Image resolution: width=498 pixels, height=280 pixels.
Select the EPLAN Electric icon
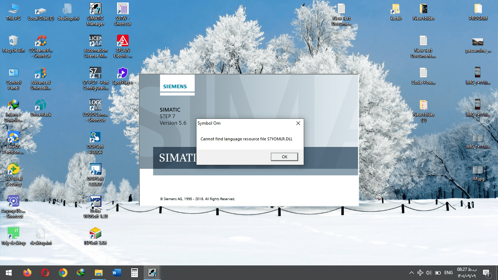pyautogui.click(x=123, y=46)
